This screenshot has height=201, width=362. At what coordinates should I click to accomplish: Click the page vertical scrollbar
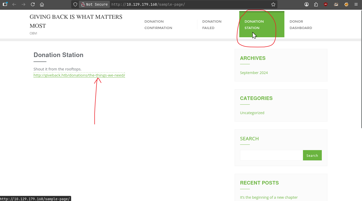tap(361, 69)
